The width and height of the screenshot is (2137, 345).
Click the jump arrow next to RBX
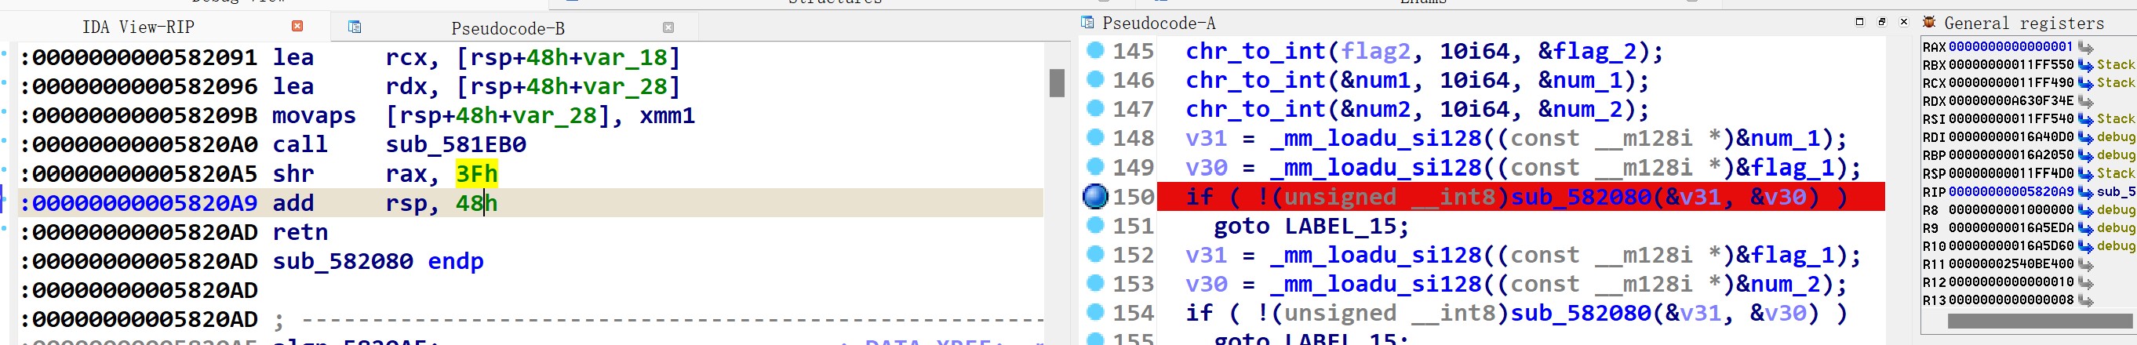(2084, 66)
